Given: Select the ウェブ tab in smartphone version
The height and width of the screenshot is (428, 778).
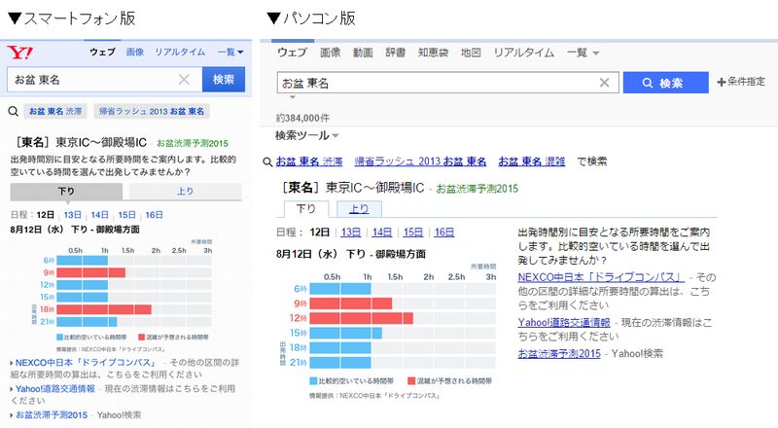Looking at the screenshot, I should tap(102, 52).
